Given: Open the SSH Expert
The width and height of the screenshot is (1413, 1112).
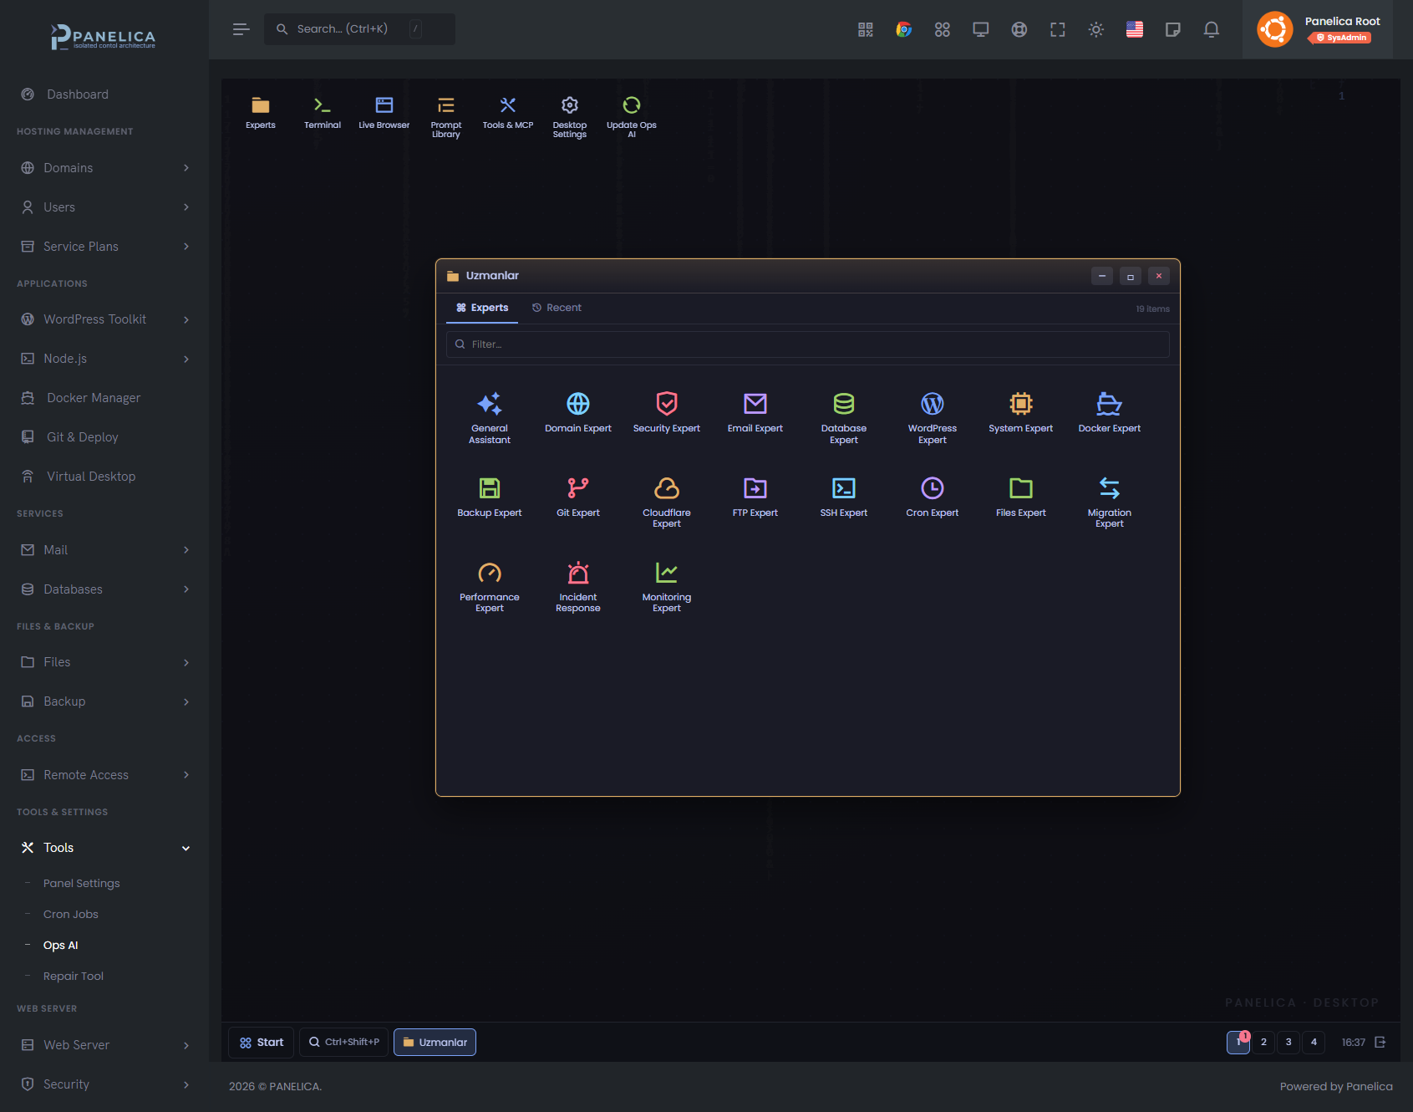Looking at the screenshot, I should [x=844, y=497].
